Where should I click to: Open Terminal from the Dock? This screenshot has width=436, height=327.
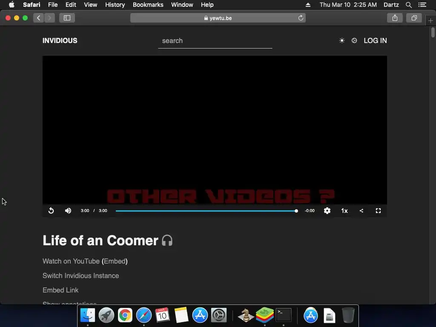pyautogui.click(x=283, y=316)
